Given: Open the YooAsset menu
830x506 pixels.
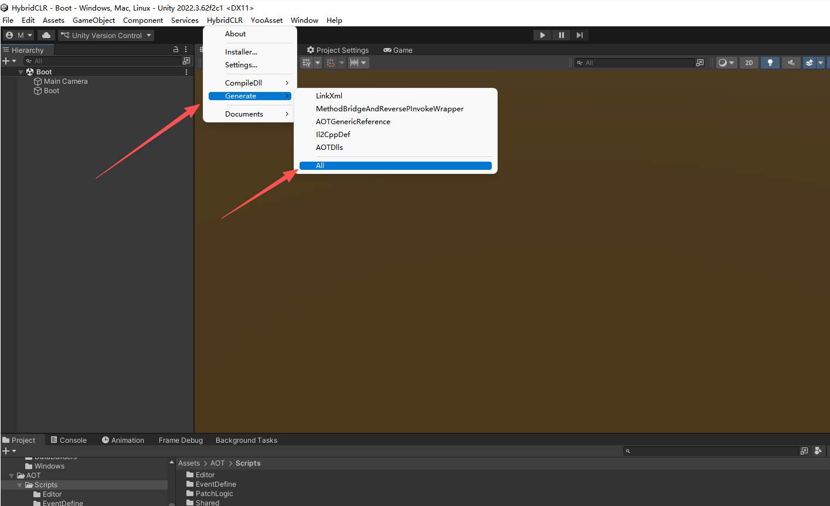Looking at the screenshot, I should 267,20.
